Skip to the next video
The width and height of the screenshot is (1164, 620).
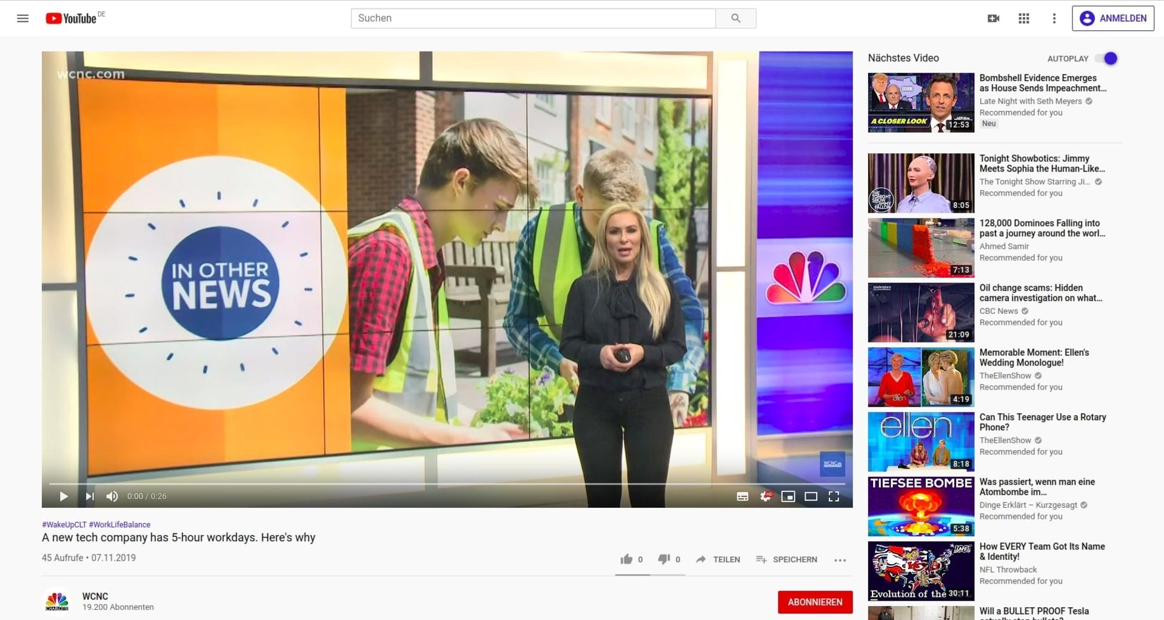(90, 496)
